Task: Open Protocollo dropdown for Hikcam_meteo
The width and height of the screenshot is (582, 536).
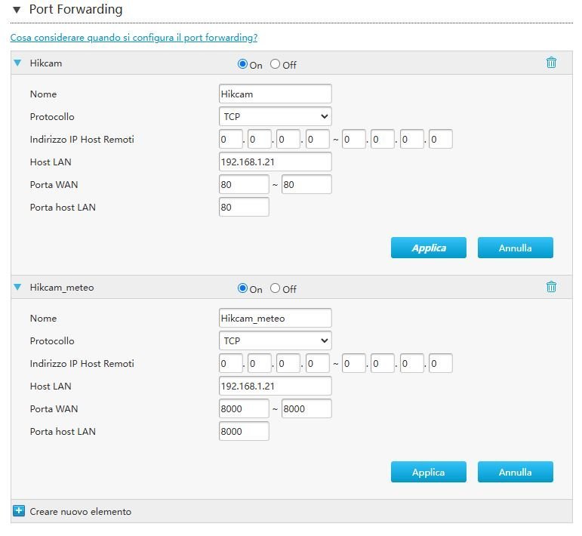Action: click(275, 340)
